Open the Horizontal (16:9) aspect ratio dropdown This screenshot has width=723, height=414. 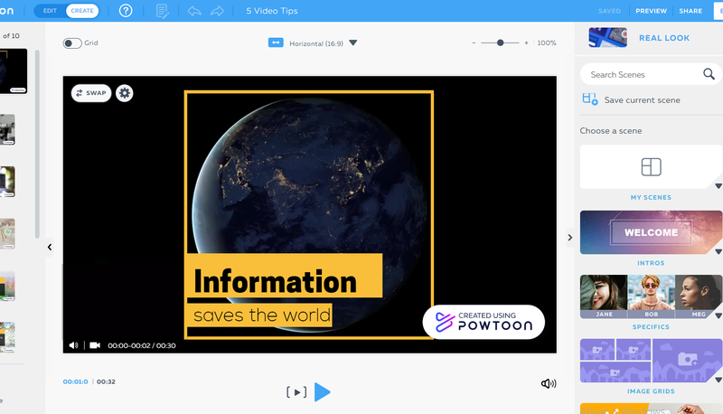pos(353,42)
